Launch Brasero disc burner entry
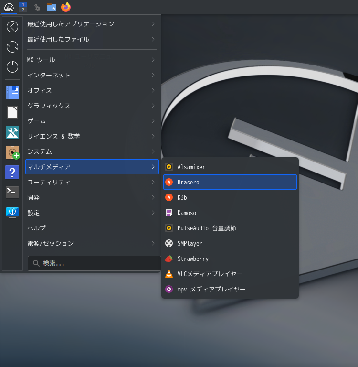 coord(230,182)
